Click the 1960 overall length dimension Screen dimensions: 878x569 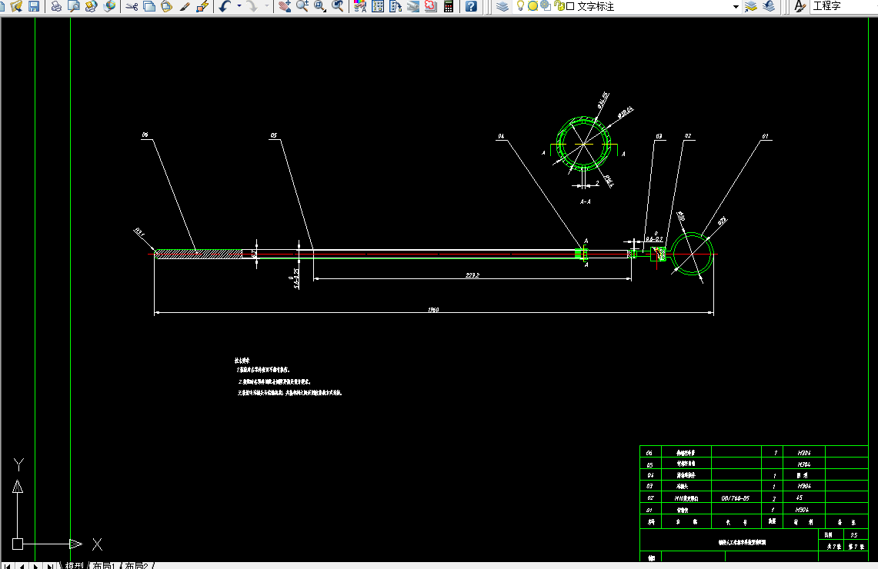[x=433, y=309]
